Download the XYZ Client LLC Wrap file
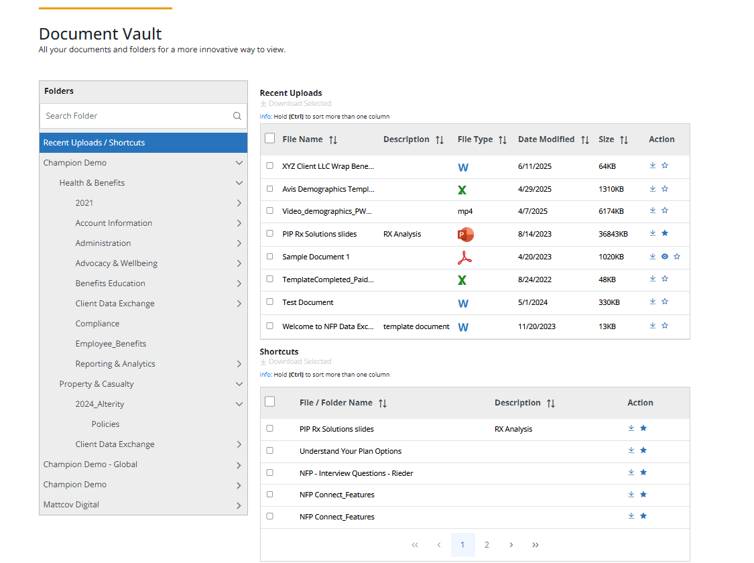This screenshot has width=754, height=563. (653, 166)
